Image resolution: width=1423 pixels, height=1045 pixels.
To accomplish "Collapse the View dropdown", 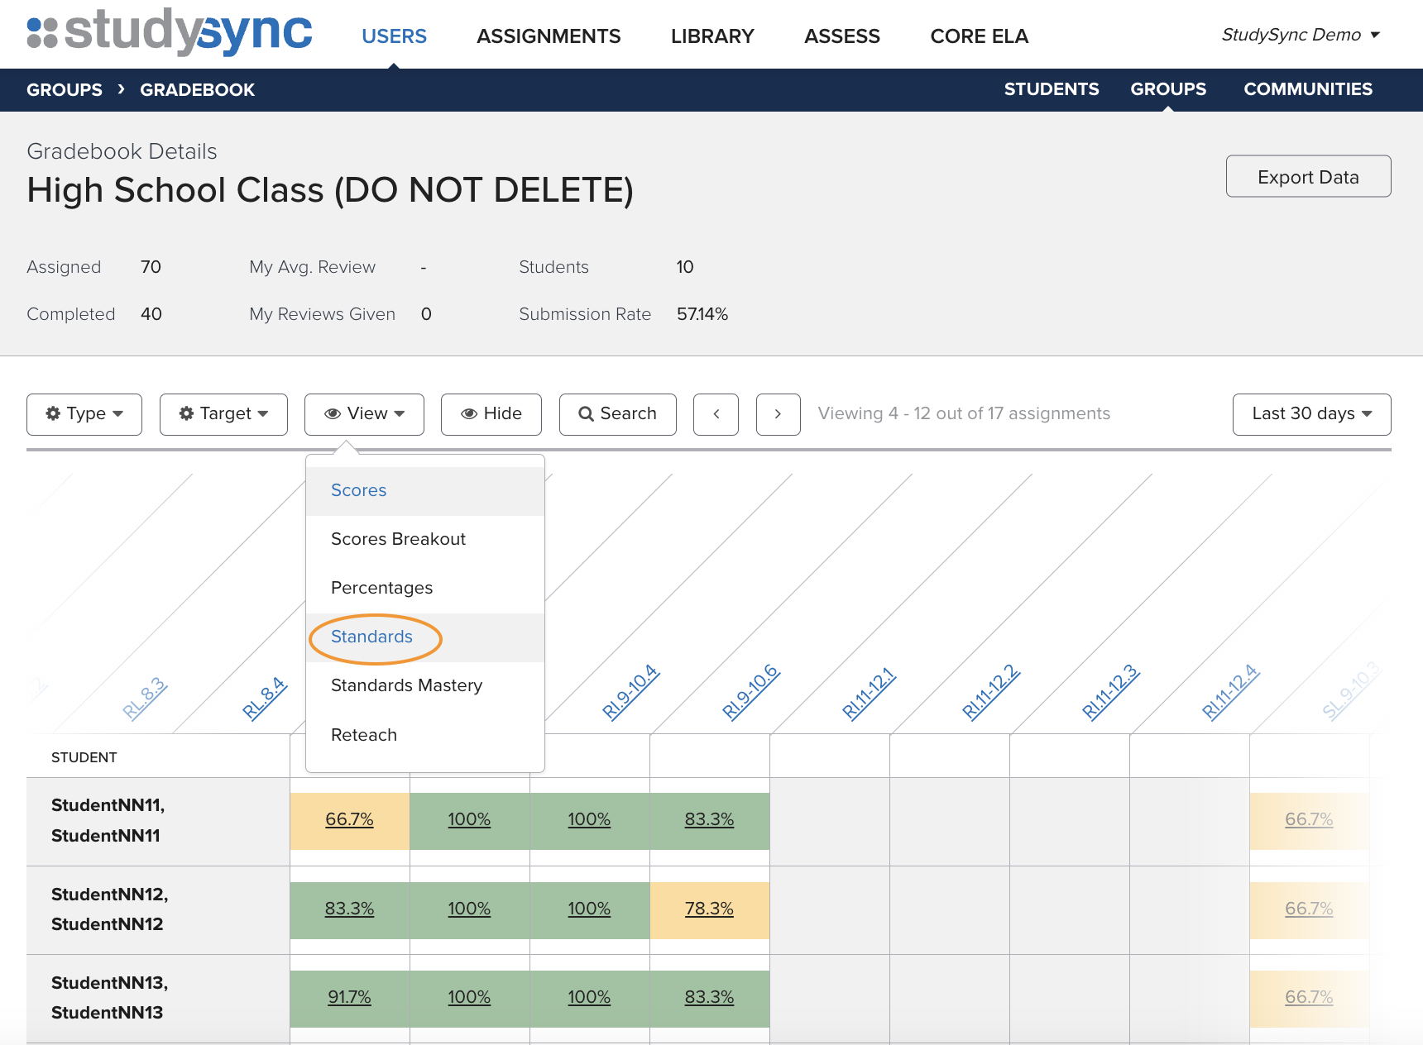I will click(364, 414).
